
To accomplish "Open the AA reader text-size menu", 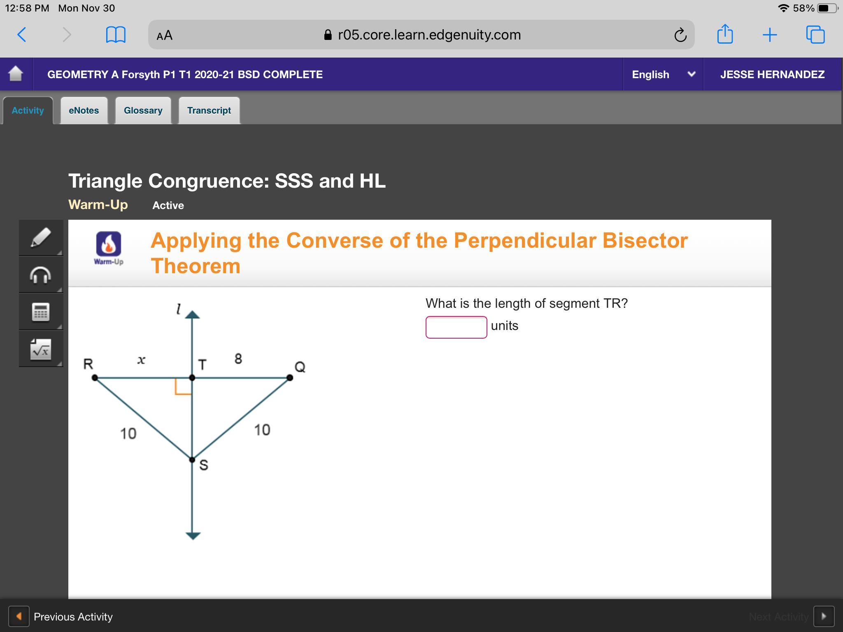I will [x=164, y=35].
